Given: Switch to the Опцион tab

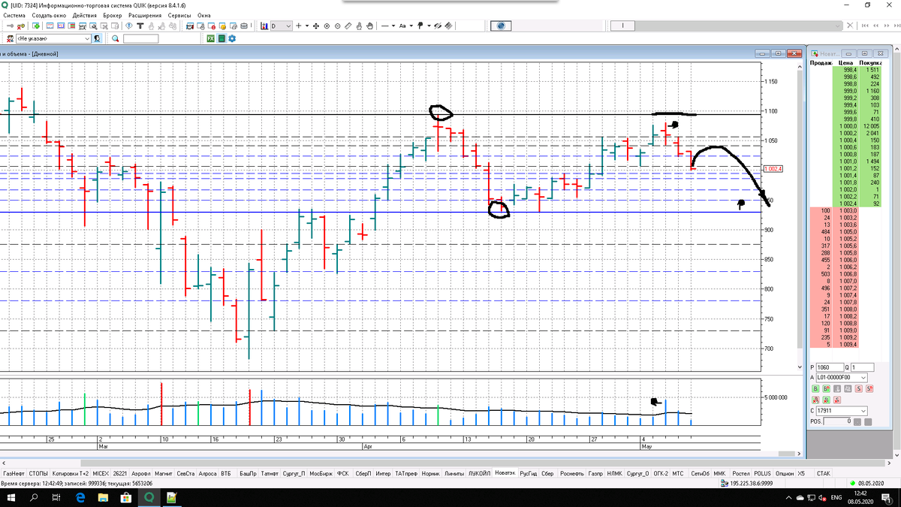Looking at the screenshot, I should click(x=785, y=474).
